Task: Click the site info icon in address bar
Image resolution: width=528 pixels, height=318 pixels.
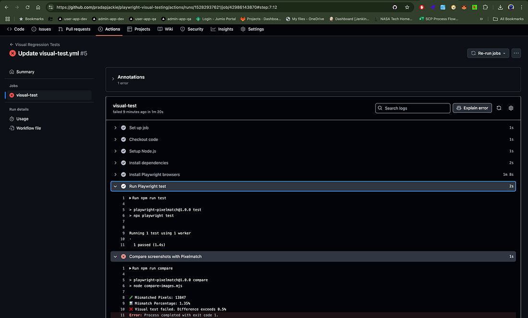Action: pos(50,7)
